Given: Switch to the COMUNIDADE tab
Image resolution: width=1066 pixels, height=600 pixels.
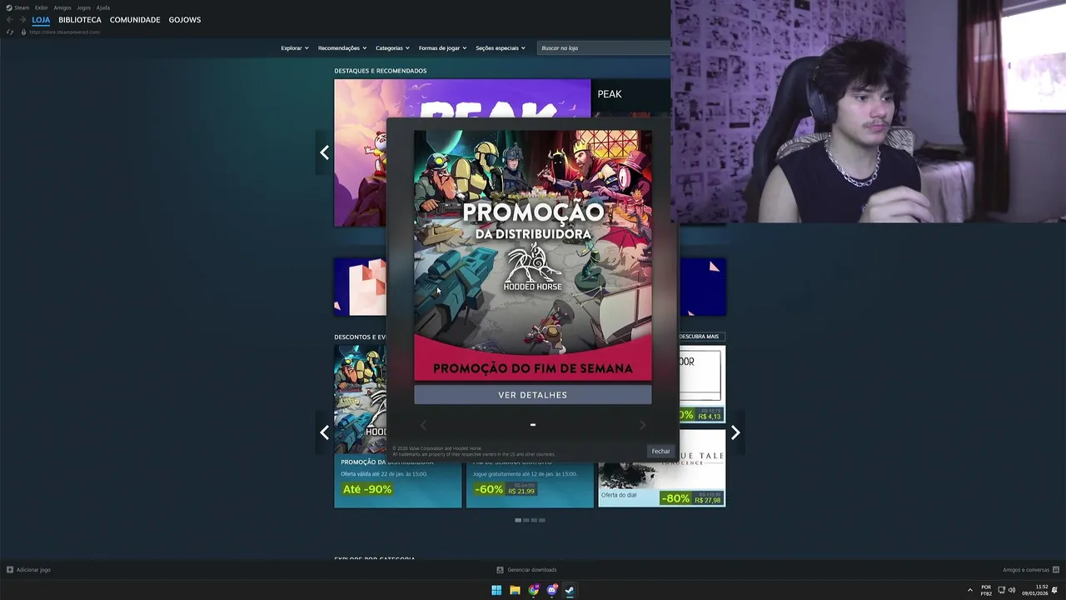Looking at the screenshot, I should tap(135, 20).
